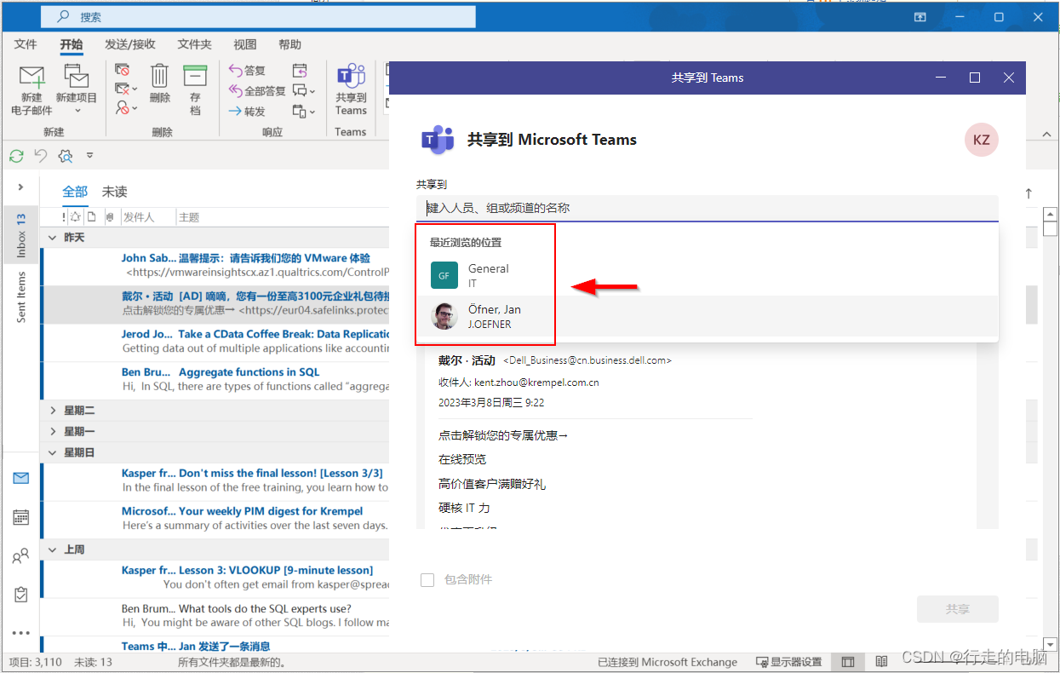Switch to People view icon in the nav bar
The height and width of the screenshot is (673, 1060).
pyautogui.click(x=21, y=556)
